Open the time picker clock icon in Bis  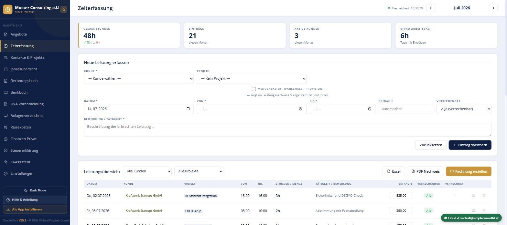click(370, 109)
